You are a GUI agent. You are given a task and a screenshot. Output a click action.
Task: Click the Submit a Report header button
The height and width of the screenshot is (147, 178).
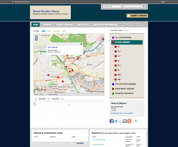[x=137, y=16]
